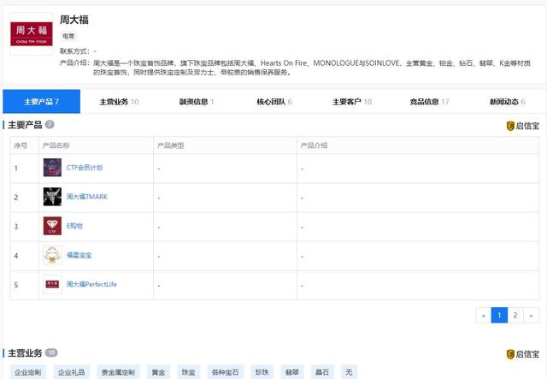This screenshot has height=379, width=547.
Task: Click the 晶石 business tag
Action: (x=322, y=372)
